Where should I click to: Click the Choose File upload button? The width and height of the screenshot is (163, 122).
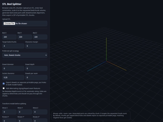[9, 23]
